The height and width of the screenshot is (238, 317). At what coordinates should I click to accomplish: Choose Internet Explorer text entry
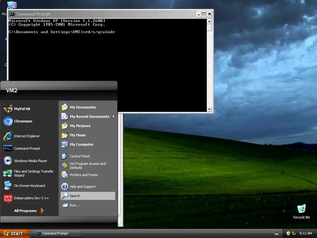(27, 136)
